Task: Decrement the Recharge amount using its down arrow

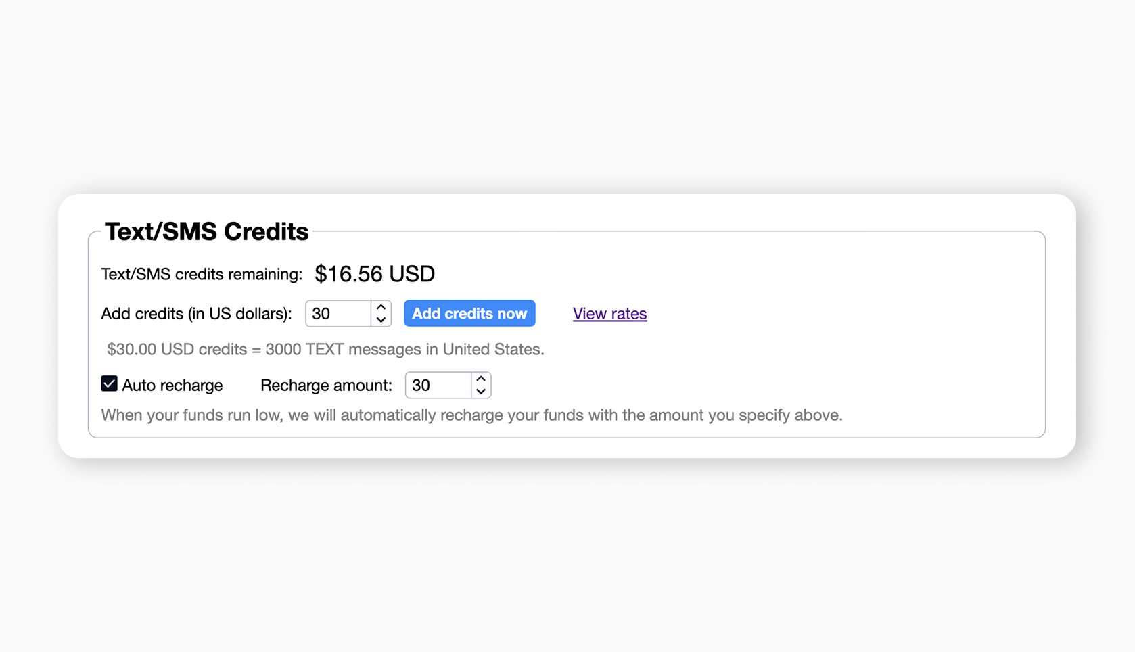Action: [481, 391]
